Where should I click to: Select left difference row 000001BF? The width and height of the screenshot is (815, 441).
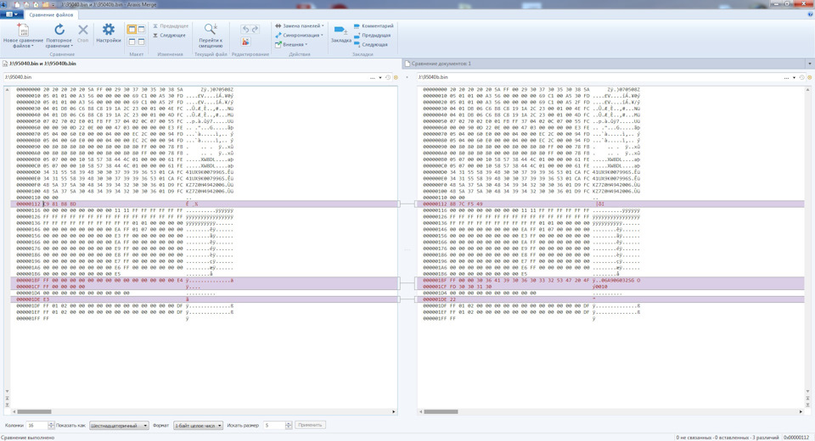click(x=205, y=281)
